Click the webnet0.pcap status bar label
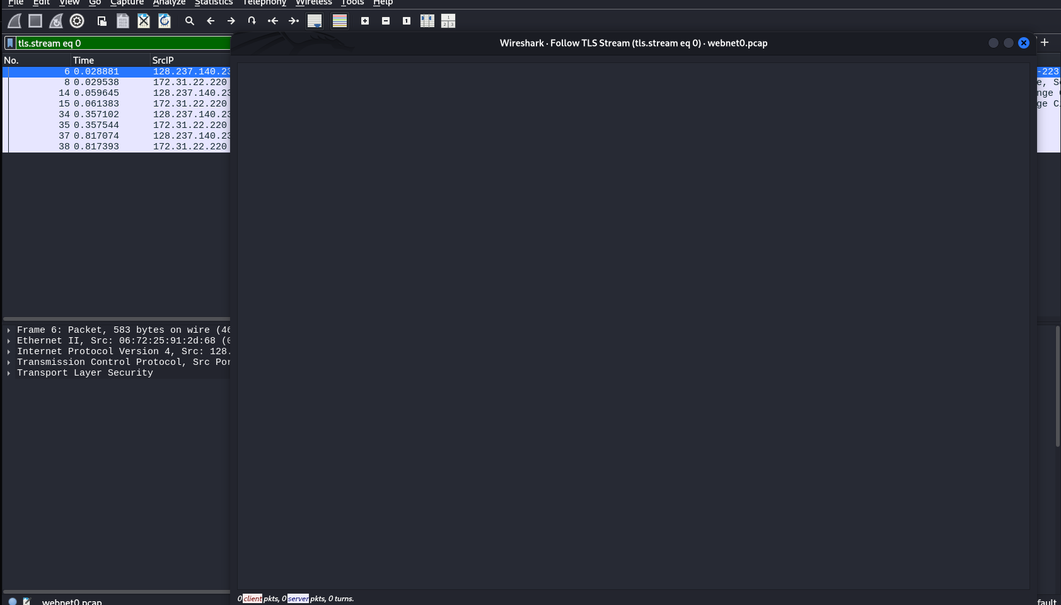Image resolution: width=1061 pixels, height=605 pixels. pyautogui.click(x=72, y=602)
